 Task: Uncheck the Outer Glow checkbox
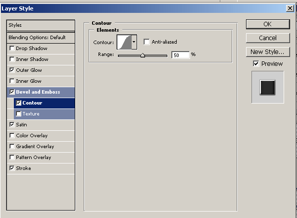point(11,70)
